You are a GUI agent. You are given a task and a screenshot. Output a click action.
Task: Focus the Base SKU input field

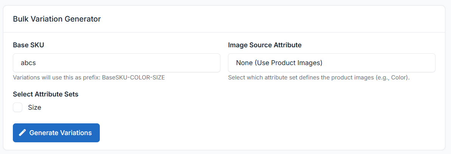116,63
